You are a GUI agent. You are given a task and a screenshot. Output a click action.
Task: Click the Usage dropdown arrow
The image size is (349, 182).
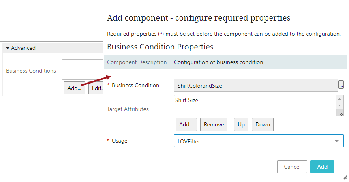(337, 141)
